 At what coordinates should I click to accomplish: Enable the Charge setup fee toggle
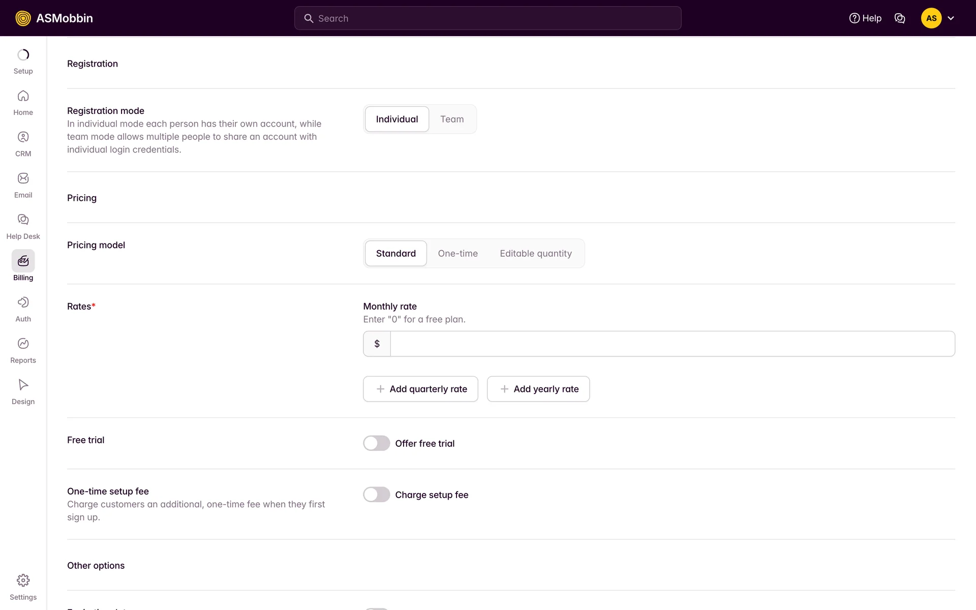pyautogui.click(x=376, y=495)
